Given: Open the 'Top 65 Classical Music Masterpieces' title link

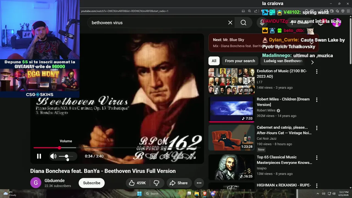Looking at the screenshot, I should click(x=284, y=160).
